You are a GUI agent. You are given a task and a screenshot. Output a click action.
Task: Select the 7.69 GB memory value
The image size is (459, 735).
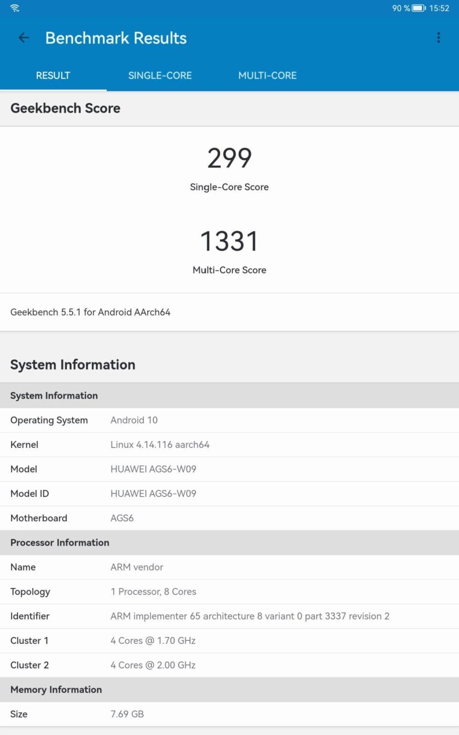click(x=127, y=714)
